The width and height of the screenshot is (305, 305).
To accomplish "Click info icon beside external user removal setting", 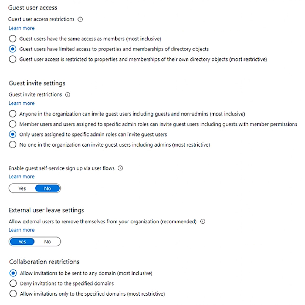I will click(x=203, y=222).
